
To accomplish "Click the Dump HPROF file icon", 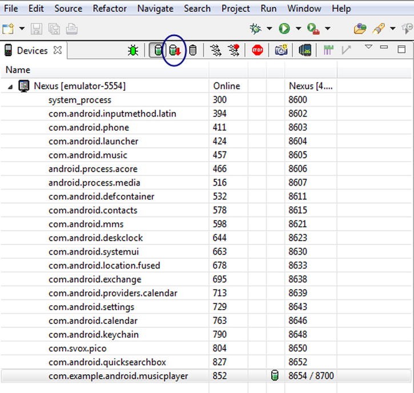I will (x=175, y=50).
